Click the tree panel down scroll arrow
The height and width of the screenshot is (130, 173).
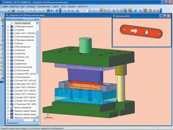[37, 118]
